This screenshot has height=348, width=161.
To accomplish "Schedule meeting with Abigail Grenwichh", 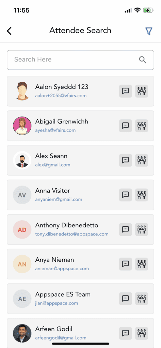I will coord(142,126).
